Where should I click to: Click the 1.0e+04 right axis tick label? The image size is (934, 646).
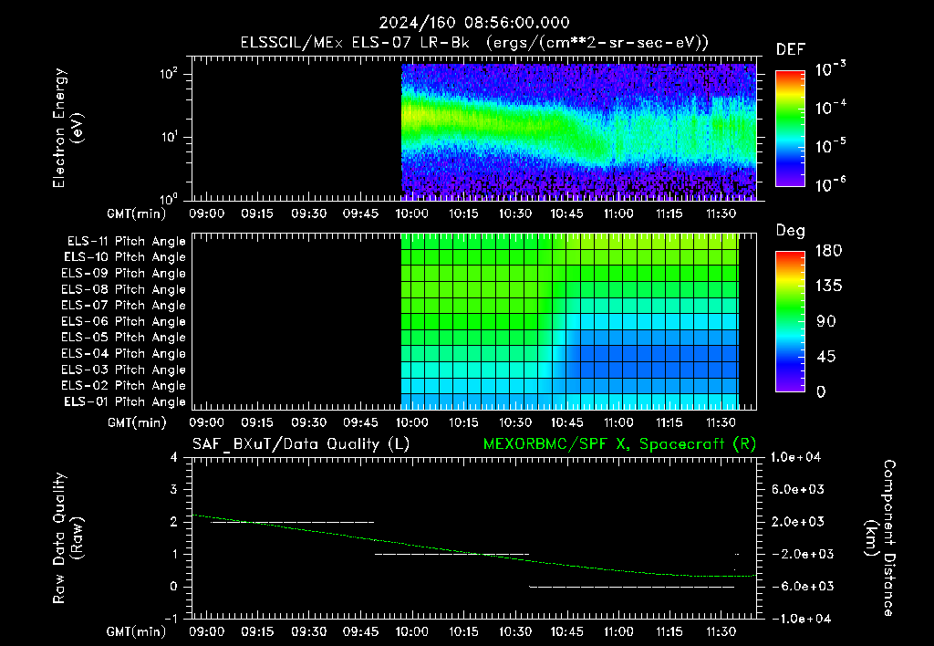pyautogui.click(x=795, y=458)
